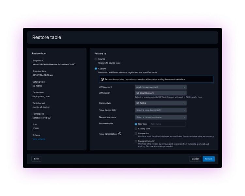
Task: Enable the Snapshot retention checkbox
Action: [x=136, y=141]
